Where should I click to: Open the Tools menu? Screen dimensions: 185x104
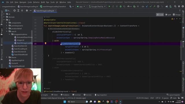53,2
